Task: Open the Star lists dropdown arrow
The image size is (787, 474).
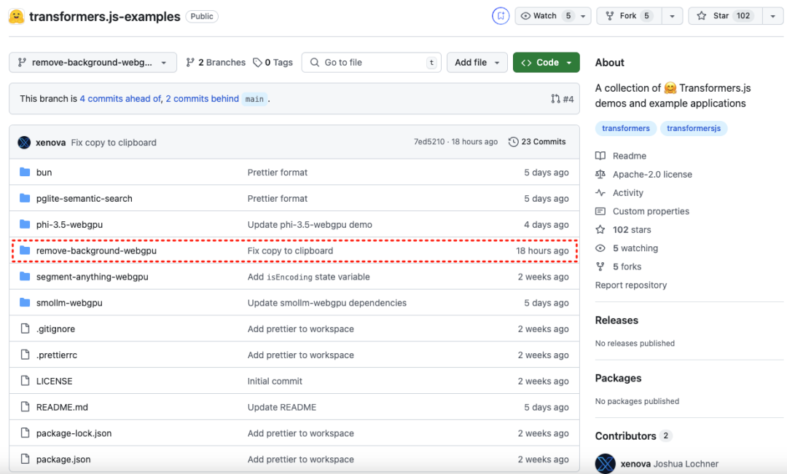Action: click(773, 16)
